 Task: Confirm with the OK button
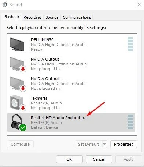pos(69,159)
